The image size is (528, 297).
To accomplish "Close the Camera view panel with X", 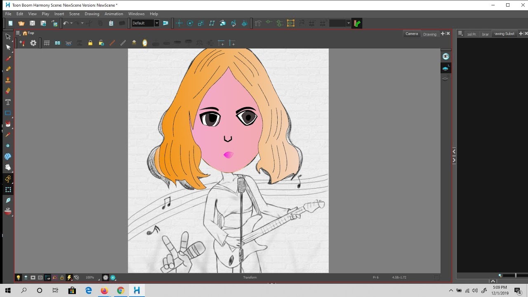I will pos(448,34).
